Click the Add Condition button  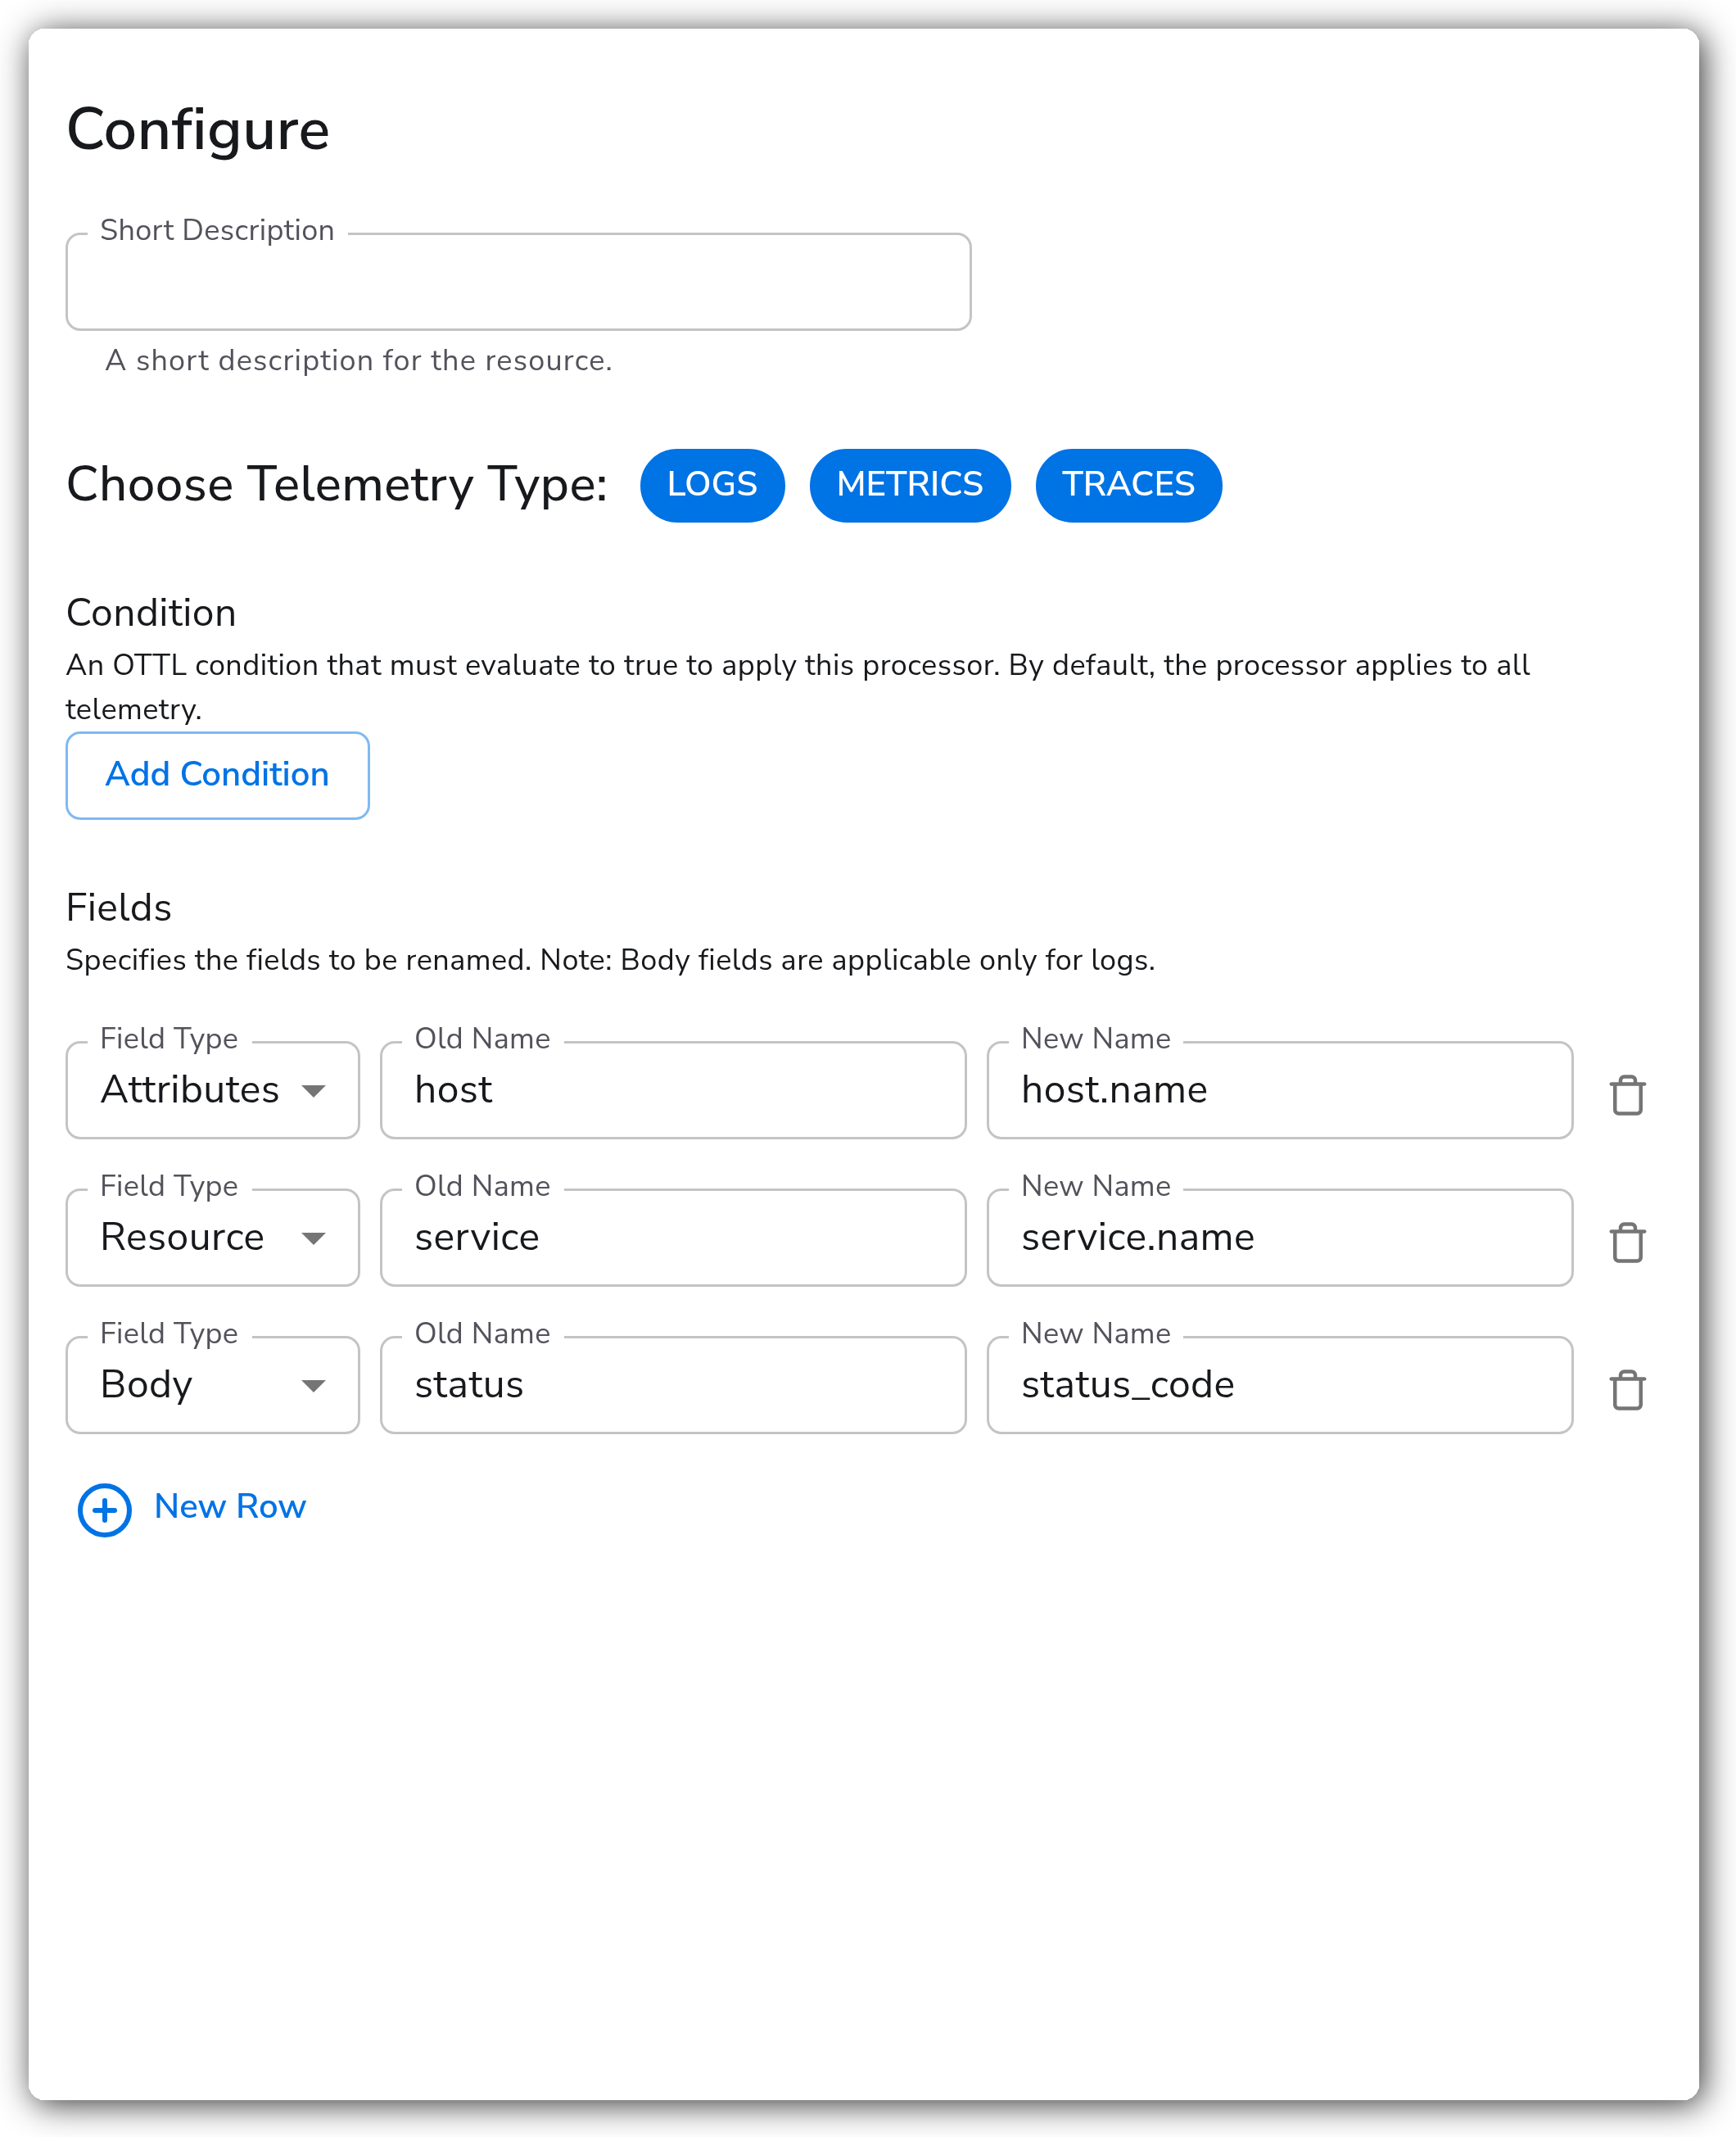click(218, 775)
